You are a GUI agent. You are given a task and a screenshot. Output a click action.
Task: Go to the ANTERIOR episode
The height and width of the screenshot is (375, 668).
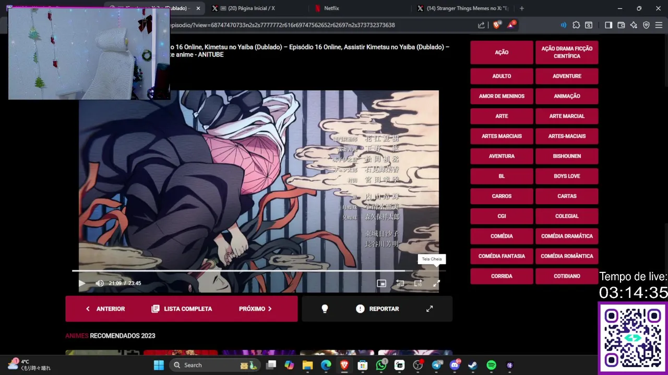(x=105, y=309)
